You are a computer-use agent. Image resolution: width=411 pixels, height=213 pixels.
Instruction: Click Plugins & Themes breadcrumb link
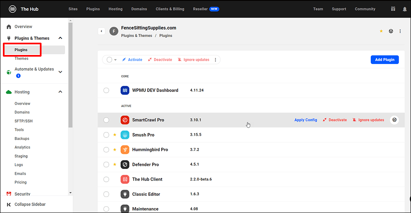pyautogui.click(x=136, y=36)
